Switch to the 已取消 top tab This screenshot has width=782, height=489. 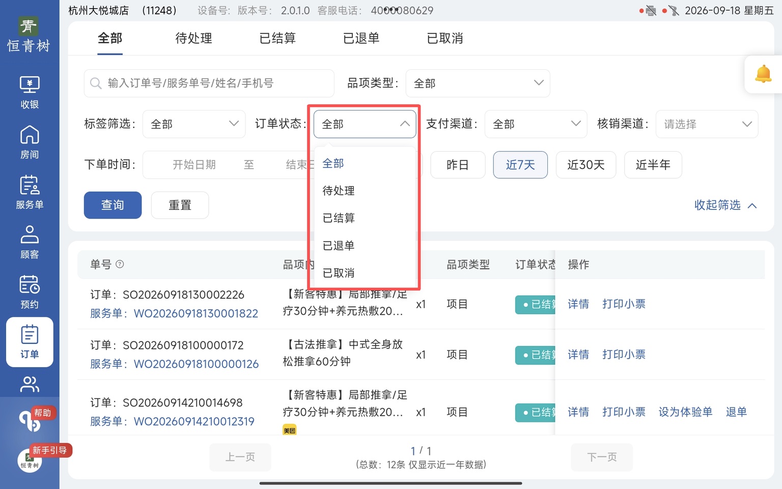pos(445,38)
